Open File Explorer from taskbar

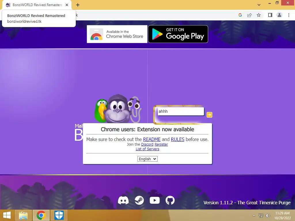pyautogui.click(x=23, y=215)
